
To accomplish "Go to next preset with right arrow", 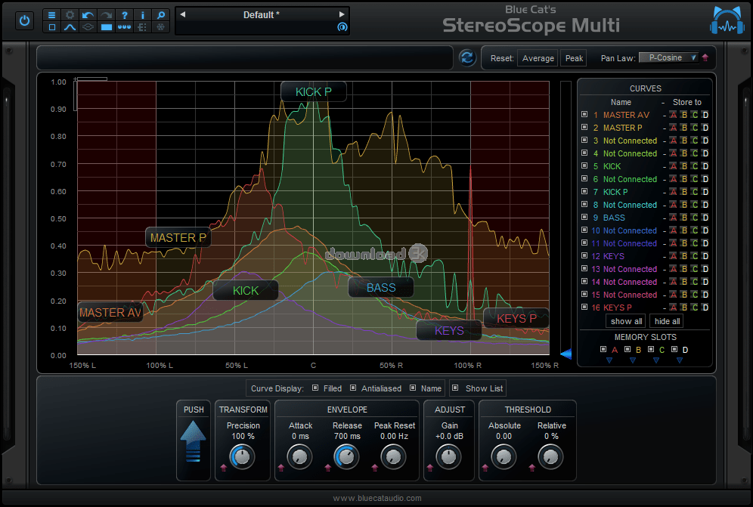I will point(342,14).
